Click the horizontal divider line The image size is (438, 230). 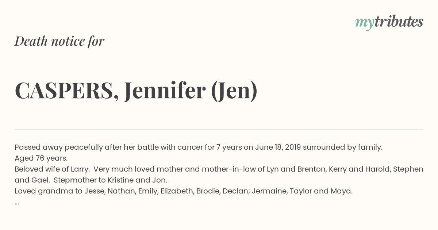tap(219, 130)
